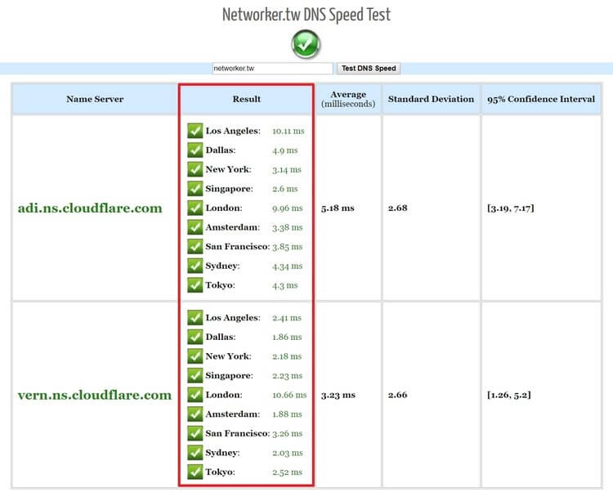The image size is (613, 492).
Task: Click the 5.18 ms average value
Action: coord(338,208)
